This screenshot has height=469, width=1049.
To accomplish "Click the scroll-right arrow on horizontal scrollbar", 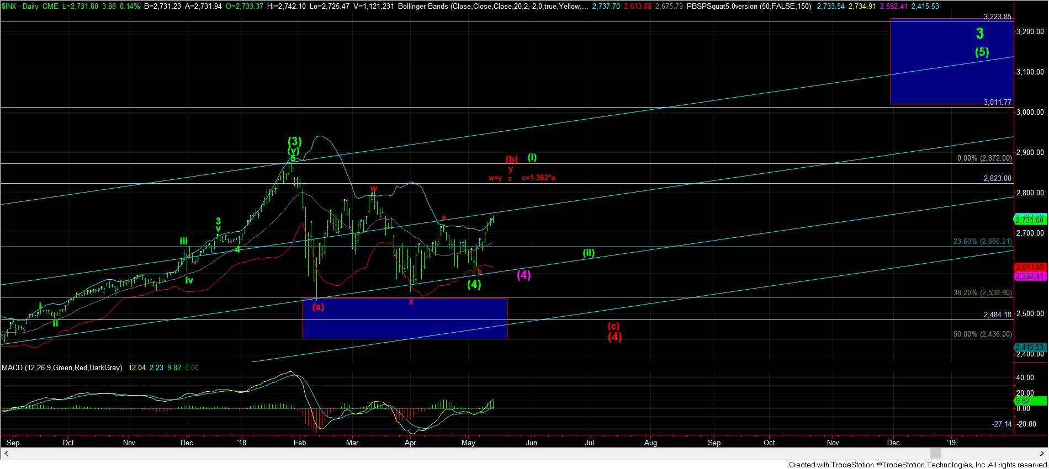I will coord(1043,453).
